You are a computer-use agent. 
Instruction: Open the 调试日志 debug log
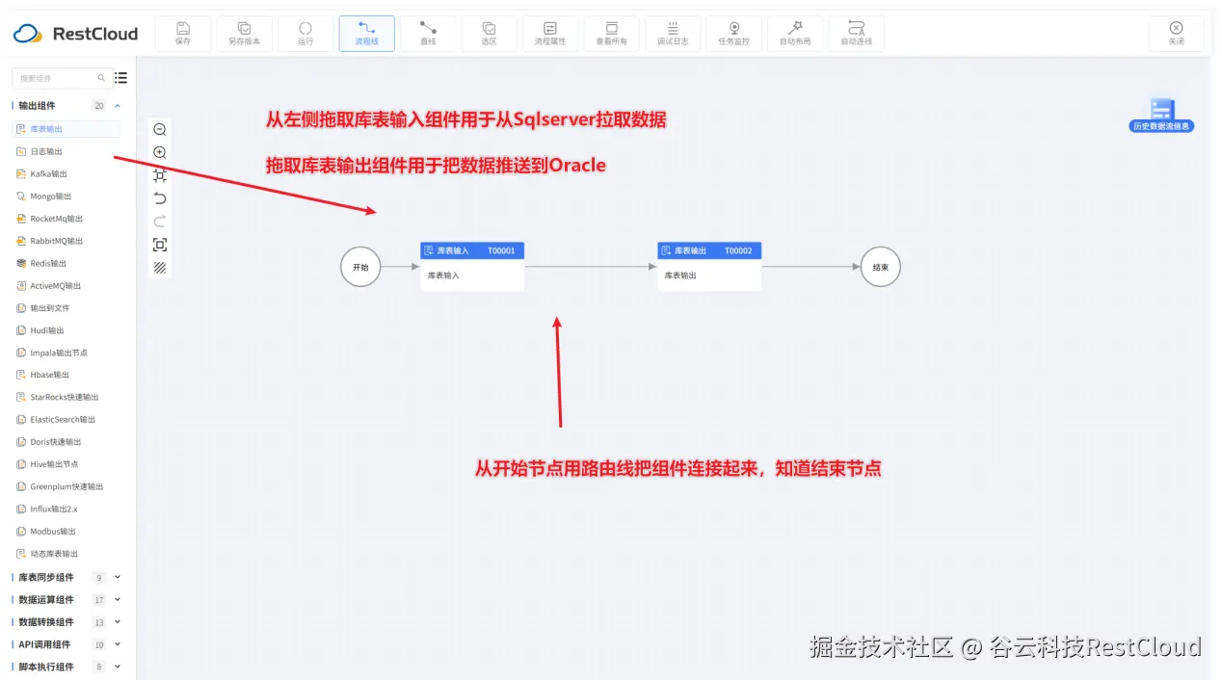pos(673,34)
